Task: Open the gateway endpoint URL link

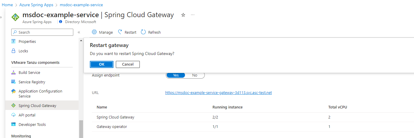Action: tap(218, 92)
